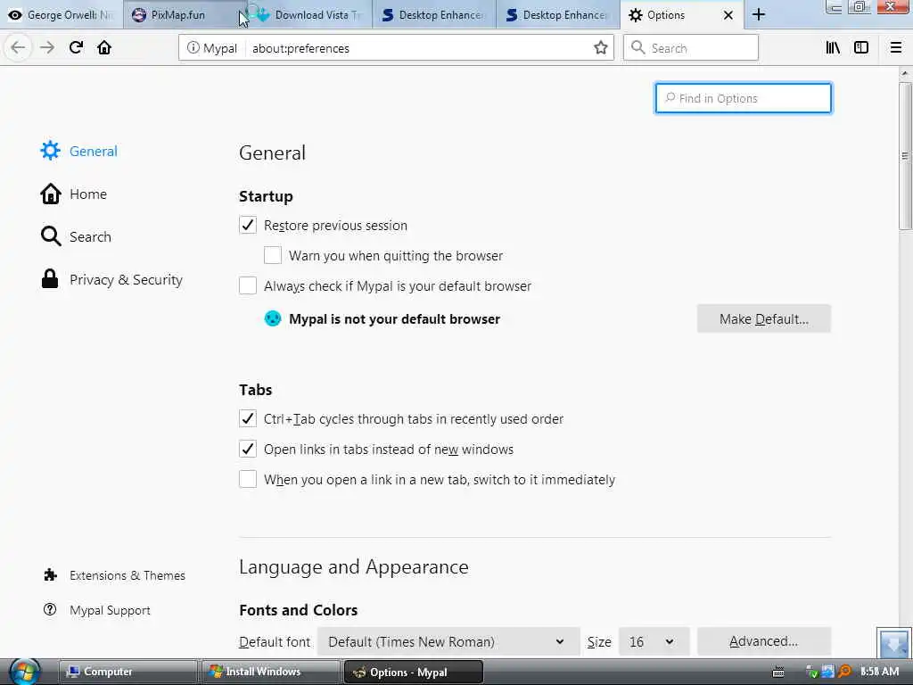Click the Windows Start orb
Viewport: 913px width, 685px height.
(24, 672)
